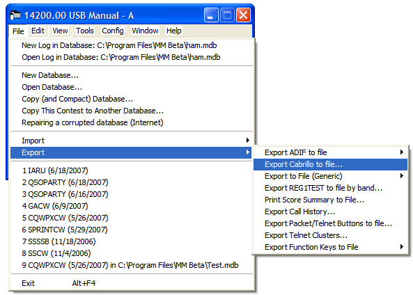Open the Help menu

174,31
